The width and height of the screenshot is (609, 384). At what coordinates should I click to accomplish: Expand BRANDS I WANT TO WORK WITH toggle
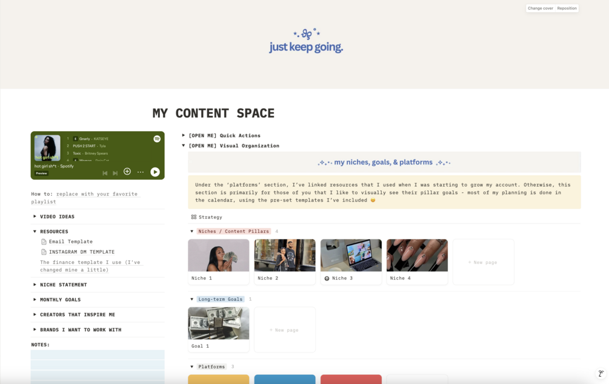coord(35,329)
